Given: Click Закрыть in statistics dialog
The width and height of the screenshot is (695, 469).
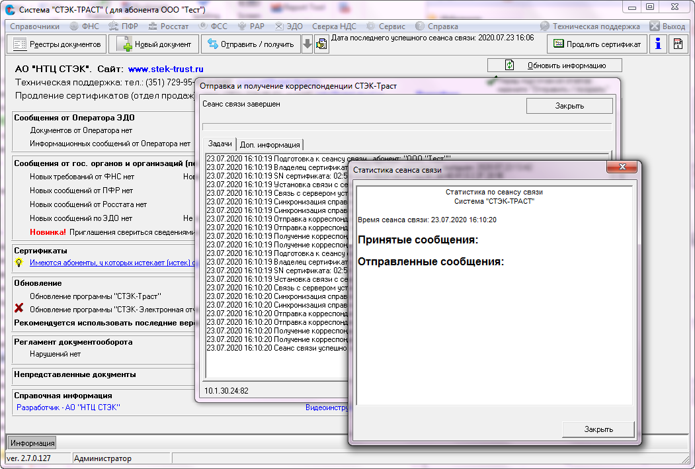Looking at the screenshot, I should click(x=598, y=429).
